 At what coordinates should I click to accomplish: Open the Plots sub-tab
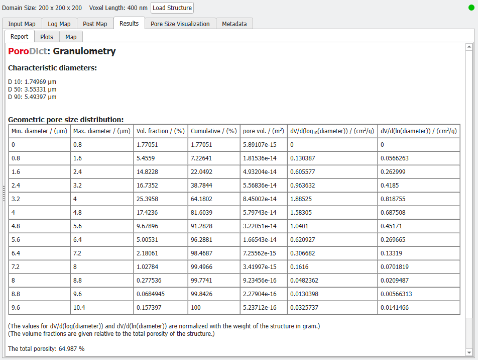pos(47,37)
